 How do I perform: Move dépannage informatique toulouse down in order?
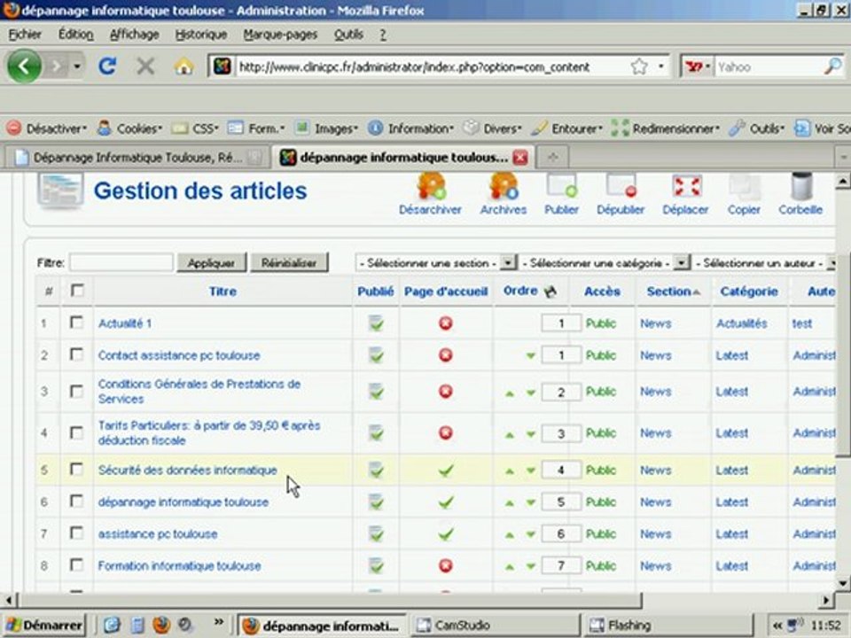tap(531, 503)
